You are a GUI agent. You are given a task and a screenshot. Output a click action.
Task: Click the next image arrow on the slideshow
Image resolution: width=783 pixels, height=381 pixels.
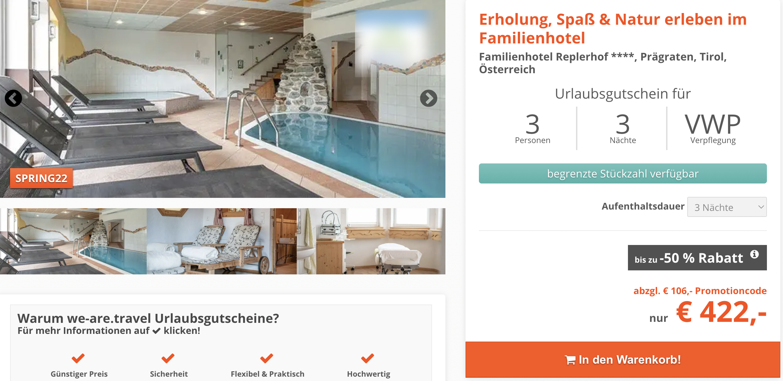click(x=429, y=98)
